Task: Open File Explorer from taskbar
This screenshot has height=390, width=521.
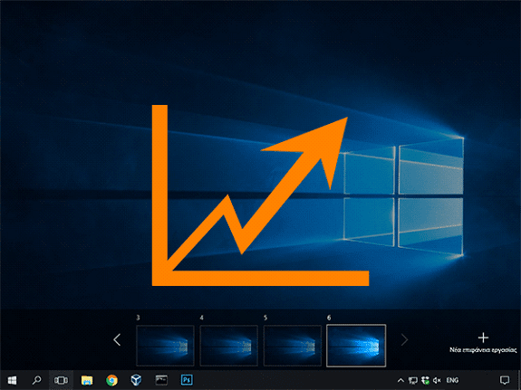Action: pyautogui.click(x=87, y=380)
